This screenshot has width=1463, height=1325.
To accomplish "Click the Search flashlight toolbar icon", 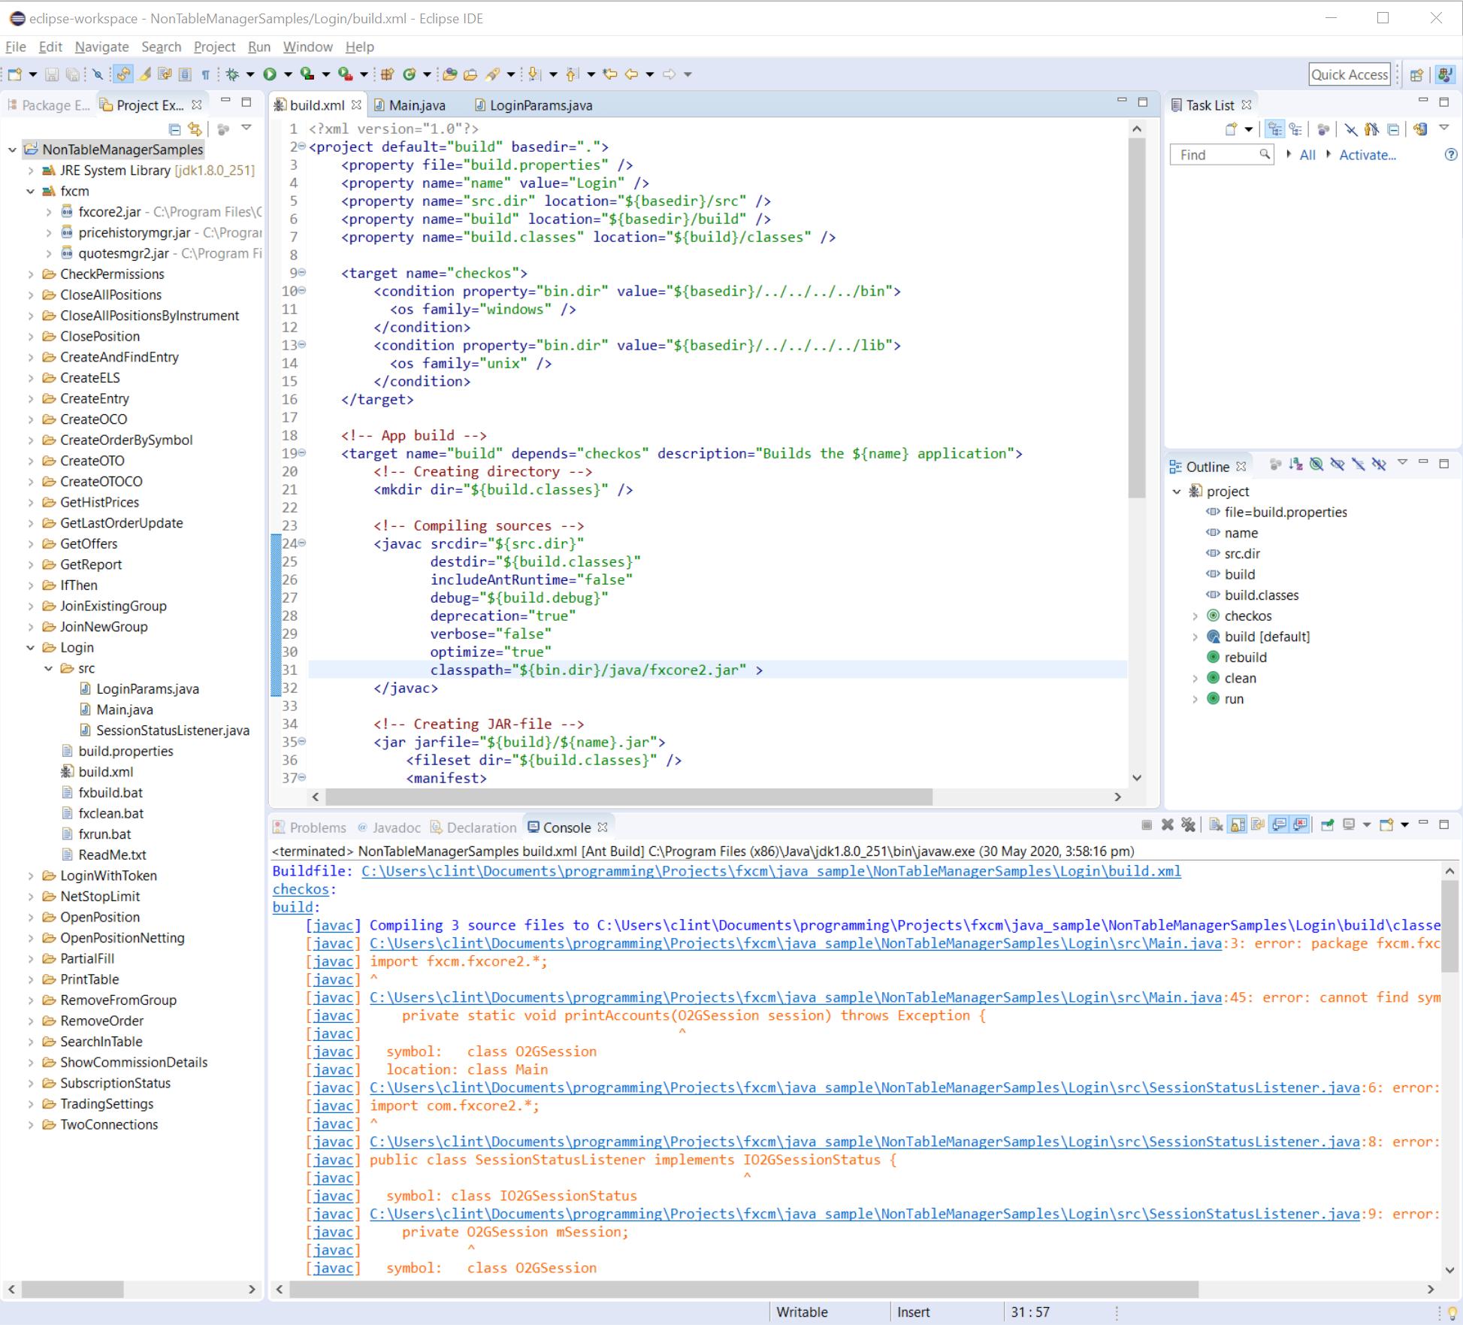I will (x=493, y=74).
